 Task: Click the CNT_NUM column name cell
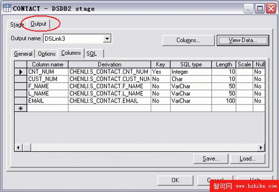coord(47,72)
